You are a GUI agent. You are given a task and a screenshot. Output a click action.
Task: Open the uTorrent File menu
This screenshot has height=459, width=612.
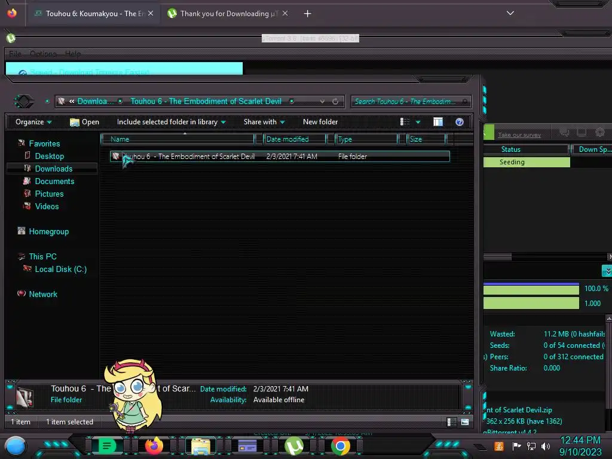(15, 54)
